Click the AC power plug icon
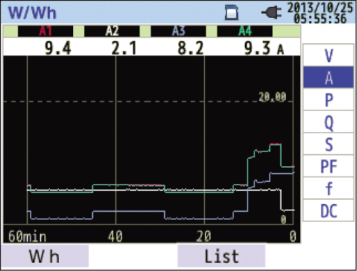Image resolution: width=357 pixels, height=271 pixels. 272,12
